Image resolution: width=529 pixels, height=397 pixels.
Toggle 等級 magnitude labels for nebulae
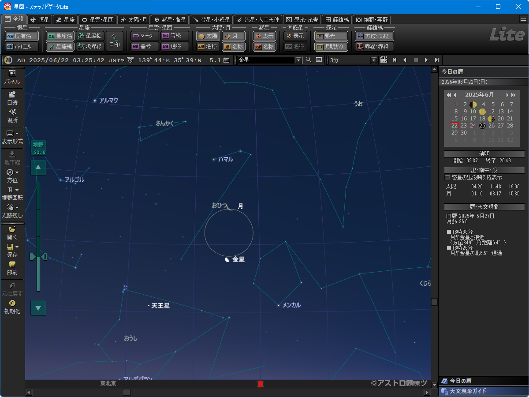click(175, 36)
